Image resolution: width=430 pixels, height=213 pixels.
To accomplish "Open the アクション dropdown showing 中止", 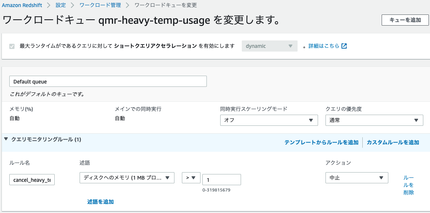I will tap(357, 178).
